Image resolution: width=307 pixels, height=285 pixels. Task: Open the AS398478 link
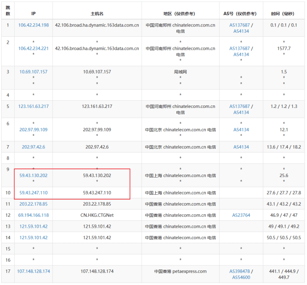click(239, 272)
